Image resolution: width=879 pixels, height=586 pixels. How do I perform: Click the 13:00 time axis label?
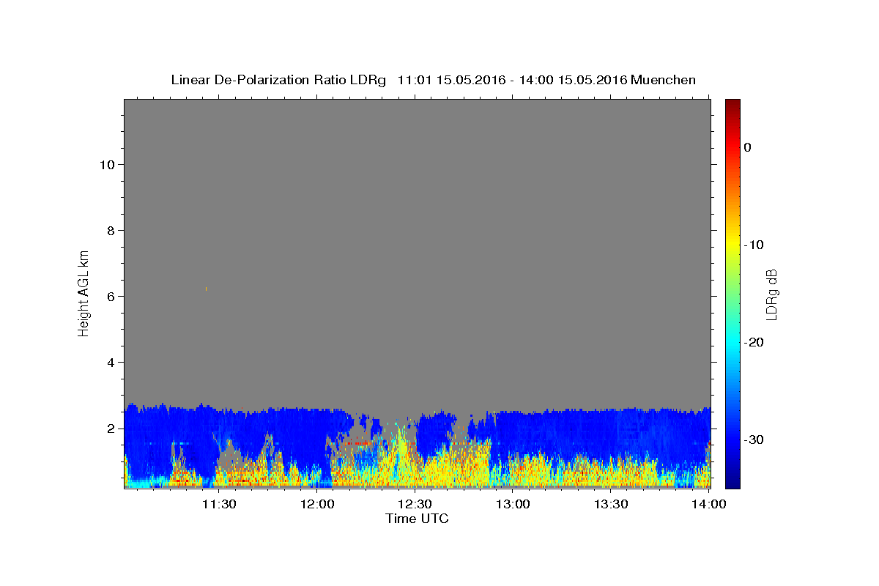point(513,504)
